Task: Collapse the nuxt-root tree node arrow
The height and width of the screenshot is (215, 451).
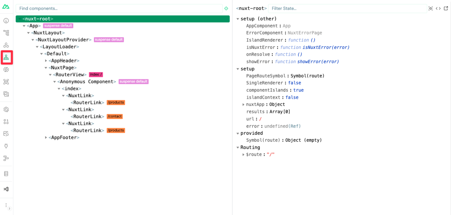Action: (x=20, y=19)
